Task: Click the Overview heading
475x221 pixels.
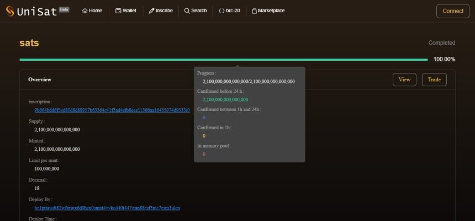Action: click(40, 80)
